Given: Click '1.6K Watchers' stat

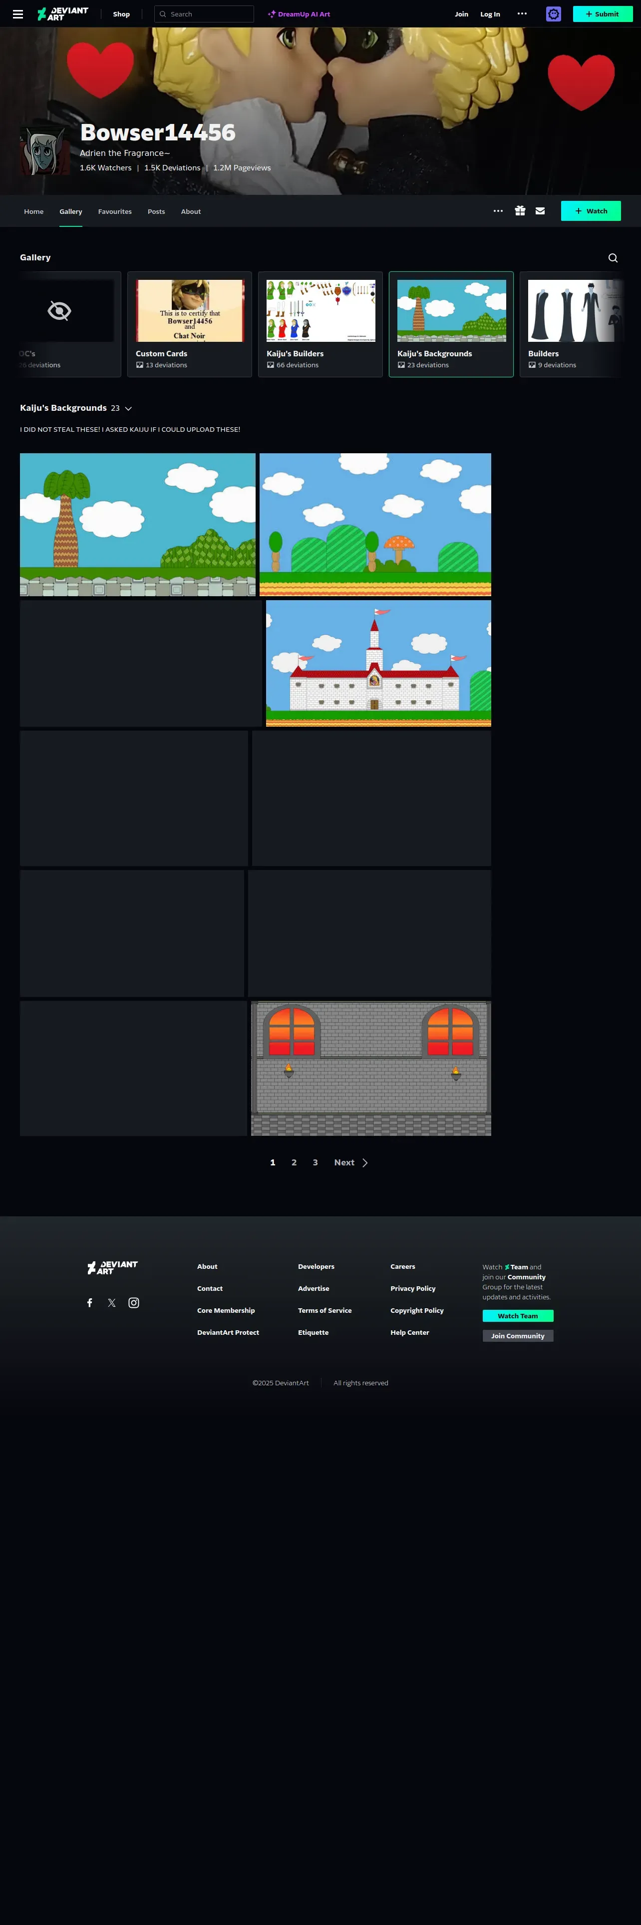Looking at the screenshot, I should (x=106, y=168).
